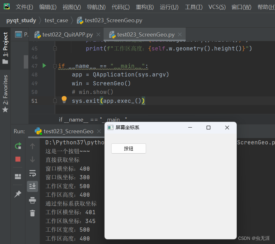Viewport: 275px width, 244px height.
Task: Click console line 窗口纵坐标: 300
Action: tap(68, 177)
